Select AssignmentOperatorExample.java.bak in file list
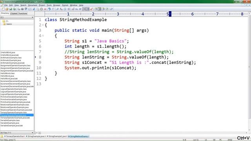 (x=17, y=70)
